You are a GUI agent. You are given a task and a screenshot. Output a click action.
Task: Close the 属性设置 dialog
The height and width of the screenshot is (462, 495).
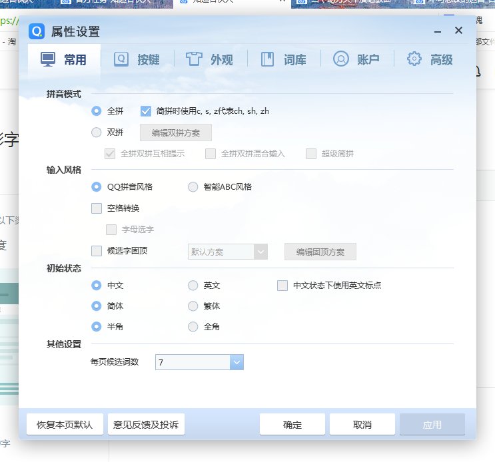coord(459,30)
